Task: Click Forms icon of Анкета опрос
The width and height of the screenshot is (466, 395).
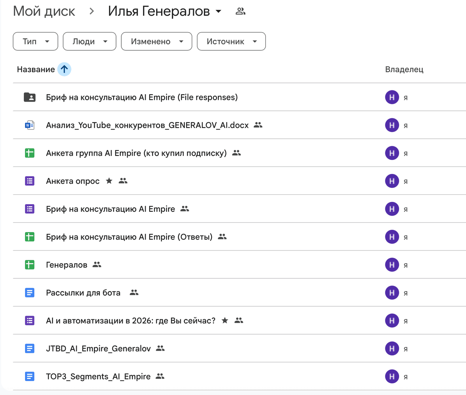Action: point(30,181)
